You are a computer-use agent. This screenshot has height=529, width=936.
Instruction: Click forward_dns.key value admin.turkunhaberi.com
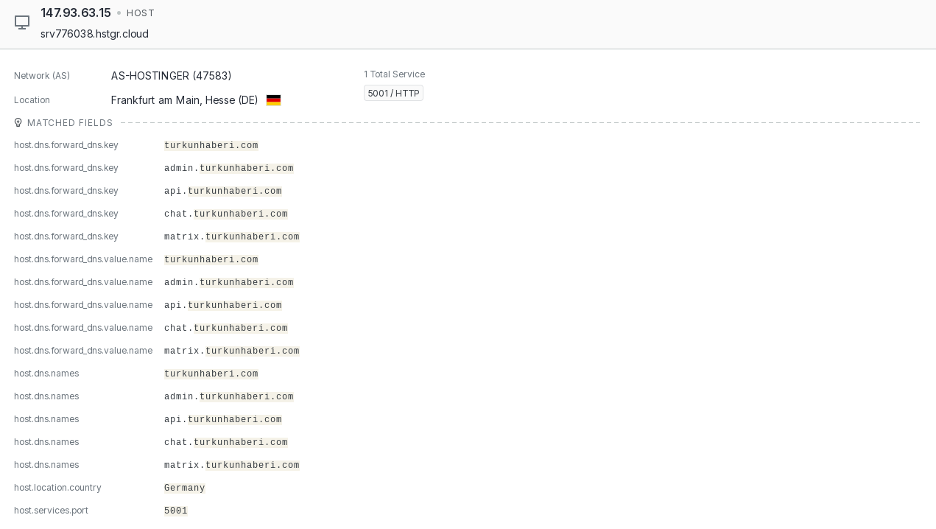[228, 169]
